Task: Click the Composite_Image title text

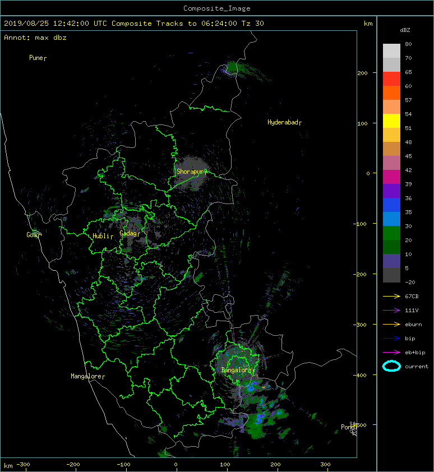Action: (217, 8)
